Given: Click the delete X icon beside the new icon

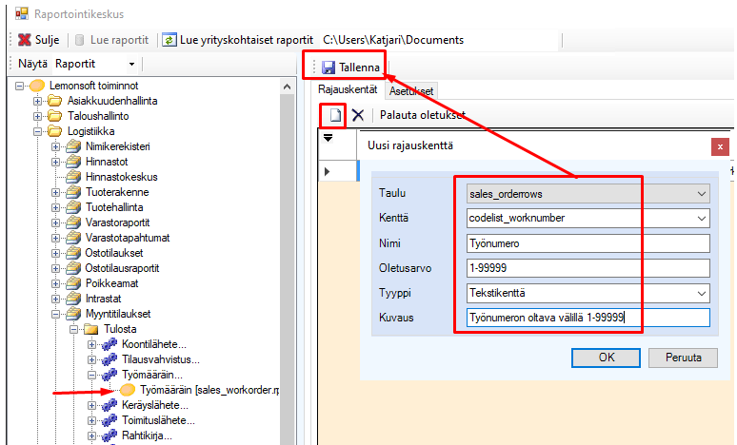Looking at the screenshot, I should coord(358,114).
